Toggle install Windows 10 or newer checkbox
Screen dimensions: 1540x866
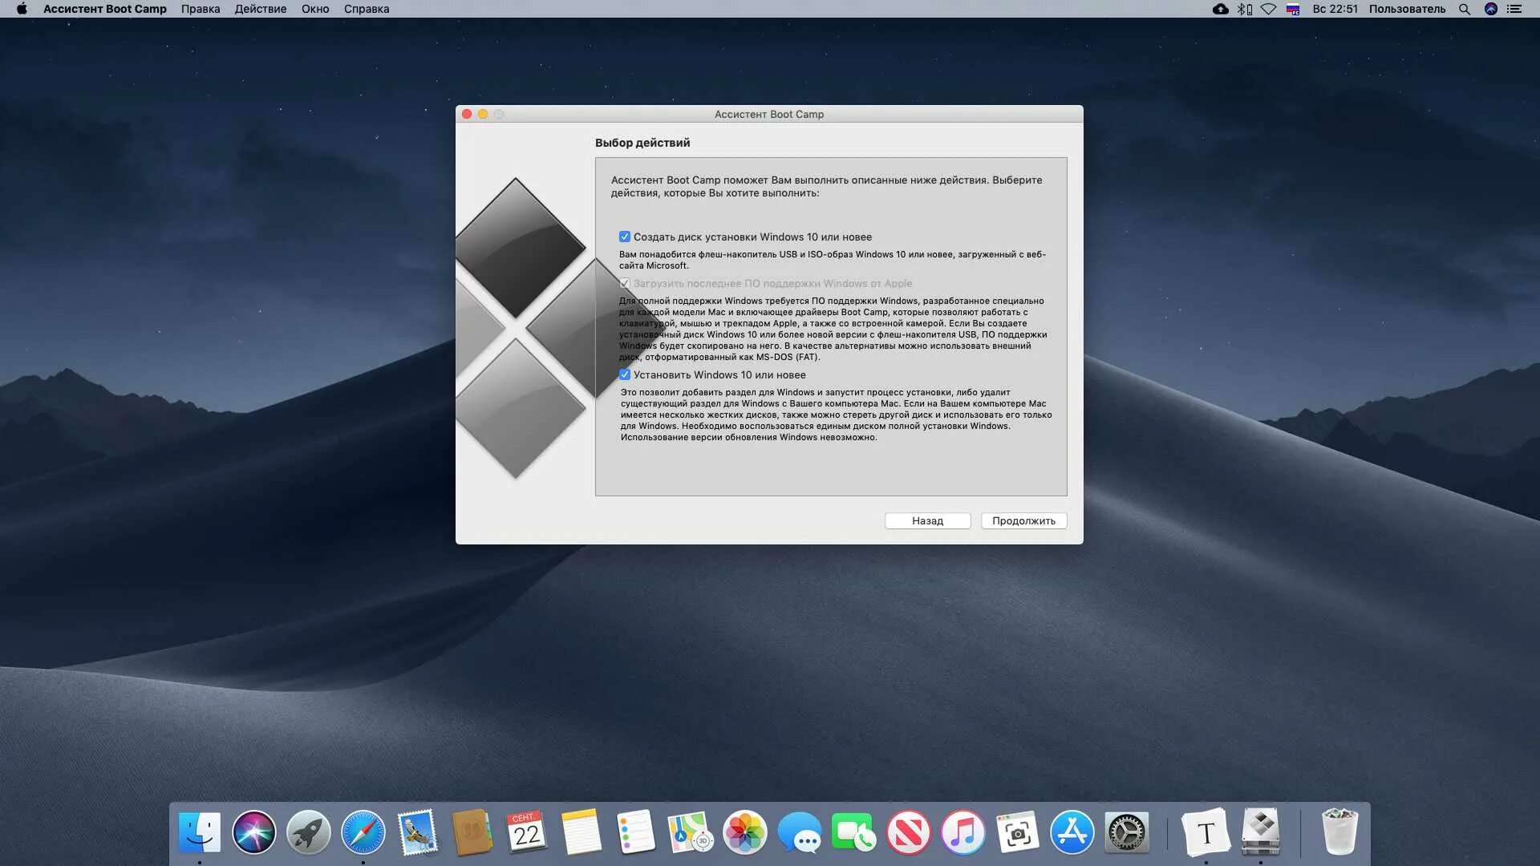[625, 374]
